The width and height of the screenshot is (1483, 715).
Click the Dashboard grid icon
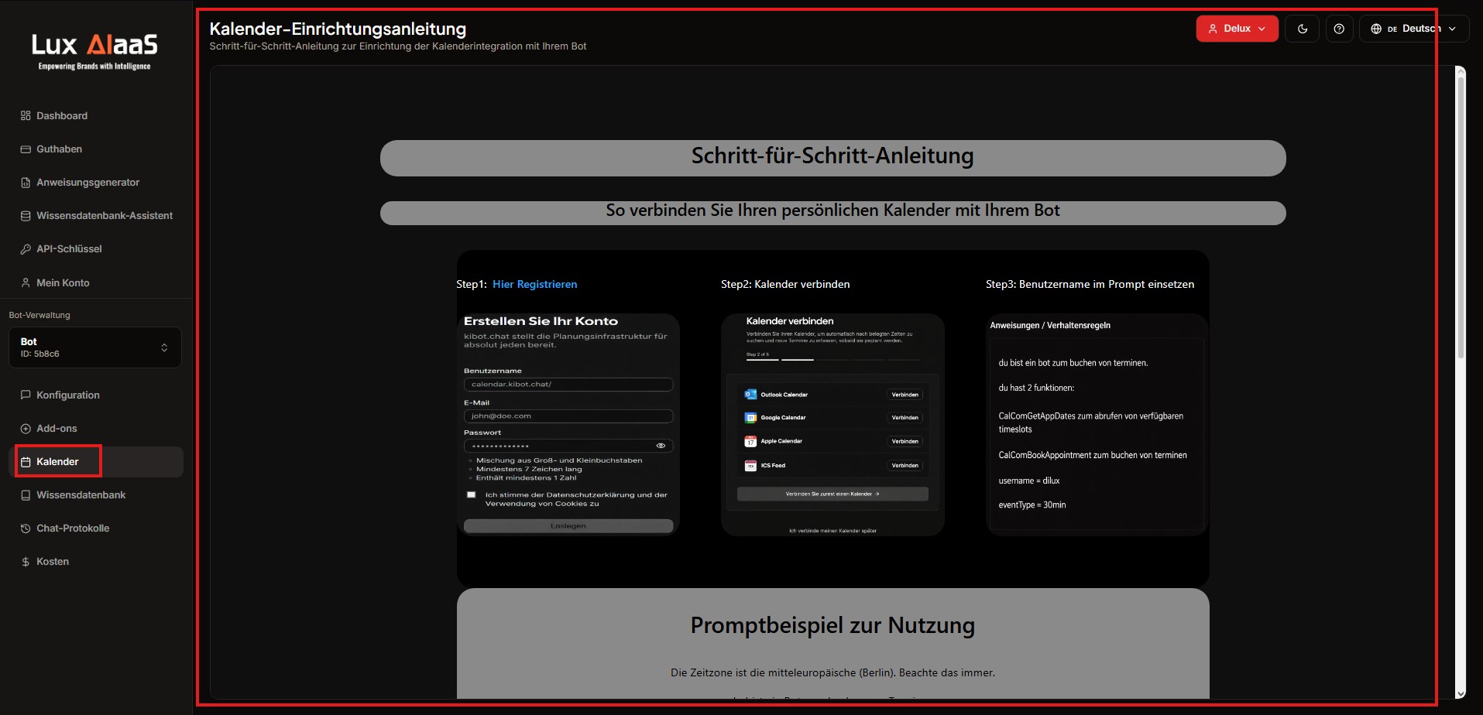pyautogui.click(x=26, y=115)
